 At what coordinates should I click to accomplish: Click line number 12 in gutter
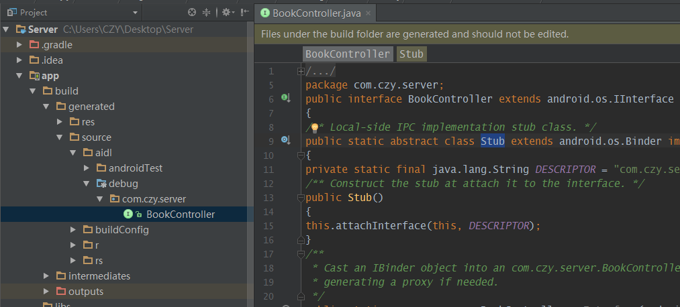tap(269, 184)
